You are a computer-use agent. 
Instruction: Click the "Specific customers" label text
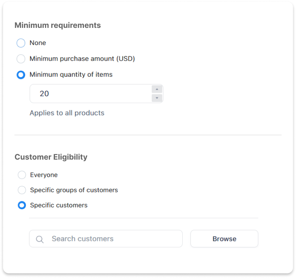pyautogui.click(x=59, y=205)
